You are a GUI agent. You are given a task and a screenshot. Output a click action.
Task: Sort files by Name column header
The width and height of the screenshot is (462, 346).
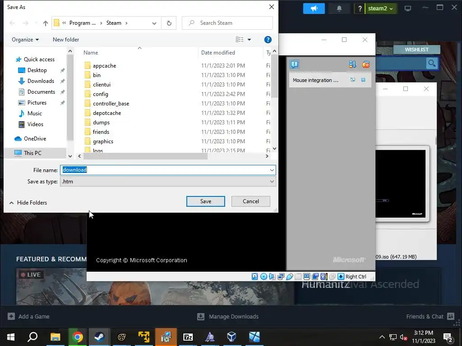[x=91, y=53]
